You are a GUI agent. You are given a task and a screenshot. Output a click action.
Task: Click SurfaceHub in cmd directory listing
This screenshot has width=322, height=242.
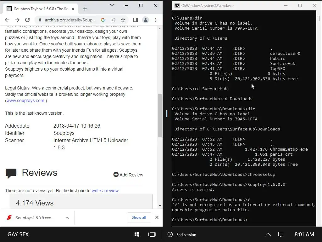283,64
